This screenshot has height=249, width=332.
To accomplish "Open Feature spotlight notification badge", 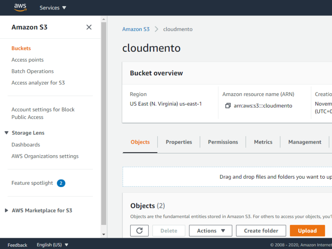I will [x=61, y=183].
